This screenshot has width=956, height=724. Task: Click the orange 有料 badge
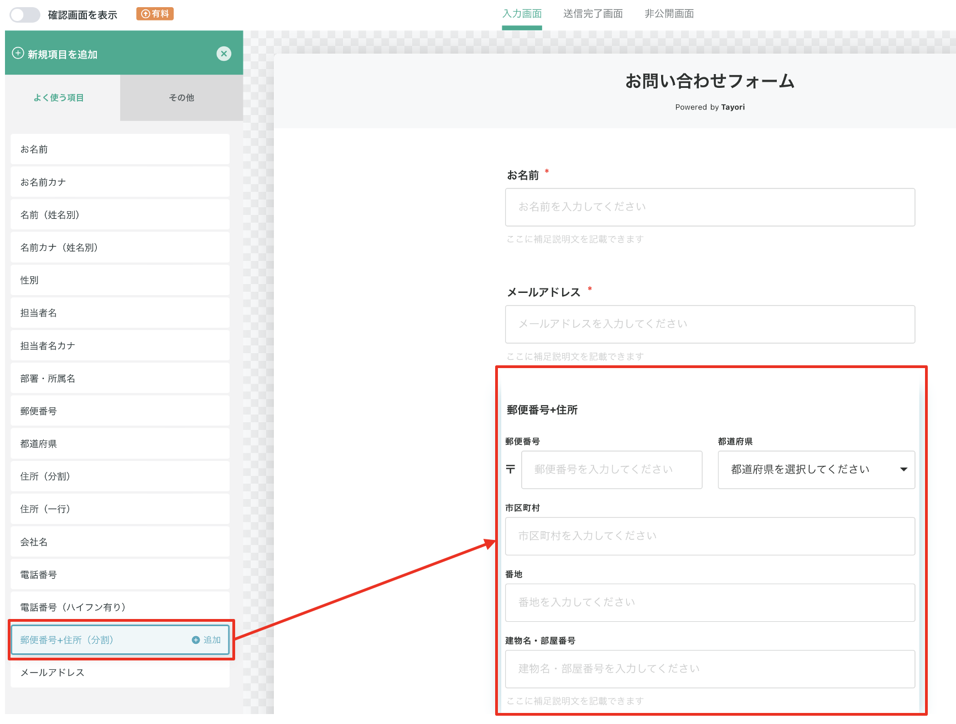[x=155, y=14]
